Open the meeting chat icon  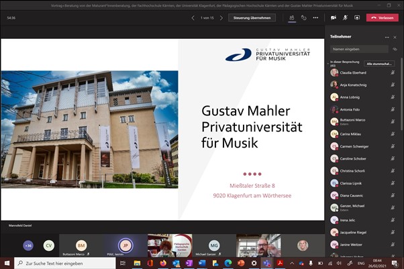(x=304, y=18)
